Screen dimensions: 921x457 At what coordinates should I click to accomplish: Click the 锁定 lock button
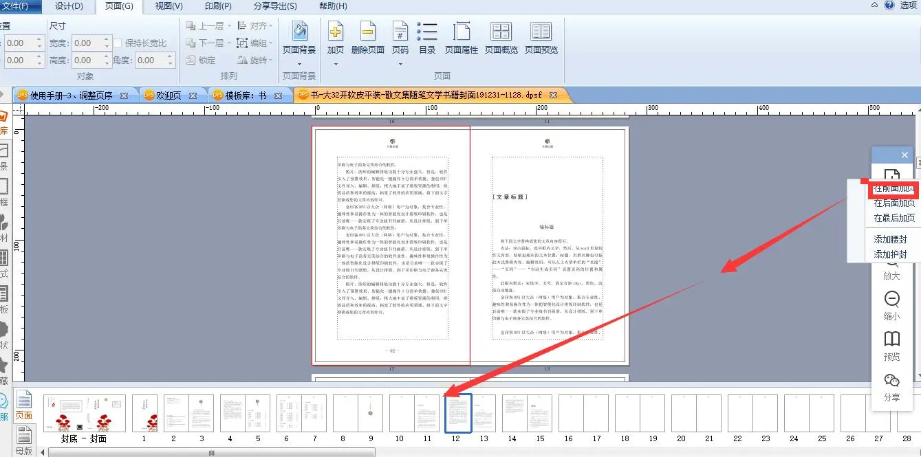click(x=201, y=60)
